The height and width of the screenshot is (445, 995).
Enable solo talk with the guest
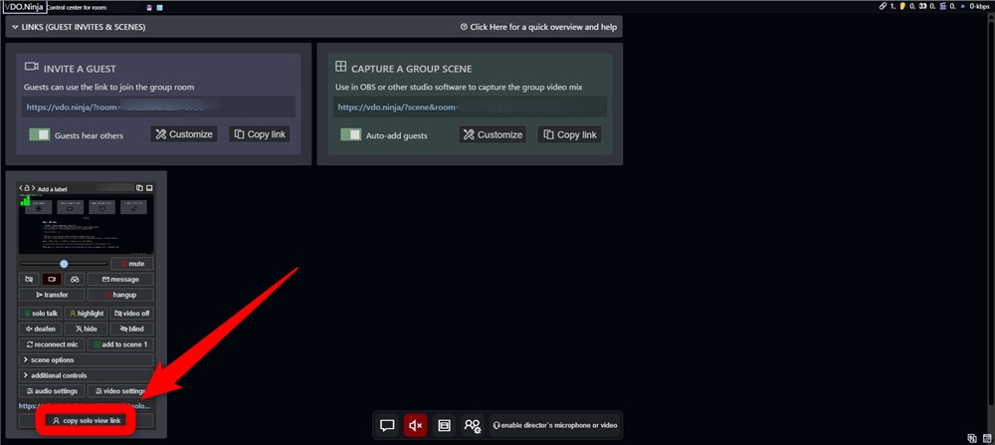click(x=41, y=313)
